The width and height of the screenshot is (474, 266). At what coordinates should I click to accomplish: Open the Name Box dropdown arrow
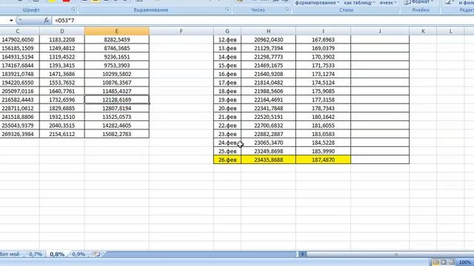pos(11,21)
